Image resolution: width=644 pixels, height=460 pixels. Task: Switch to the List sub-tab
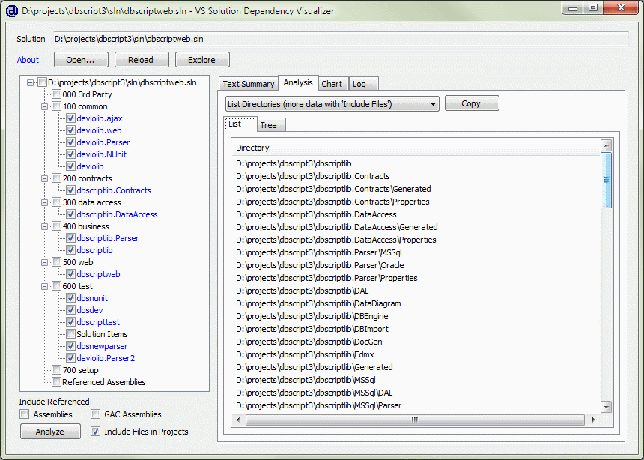pos(240,124)
